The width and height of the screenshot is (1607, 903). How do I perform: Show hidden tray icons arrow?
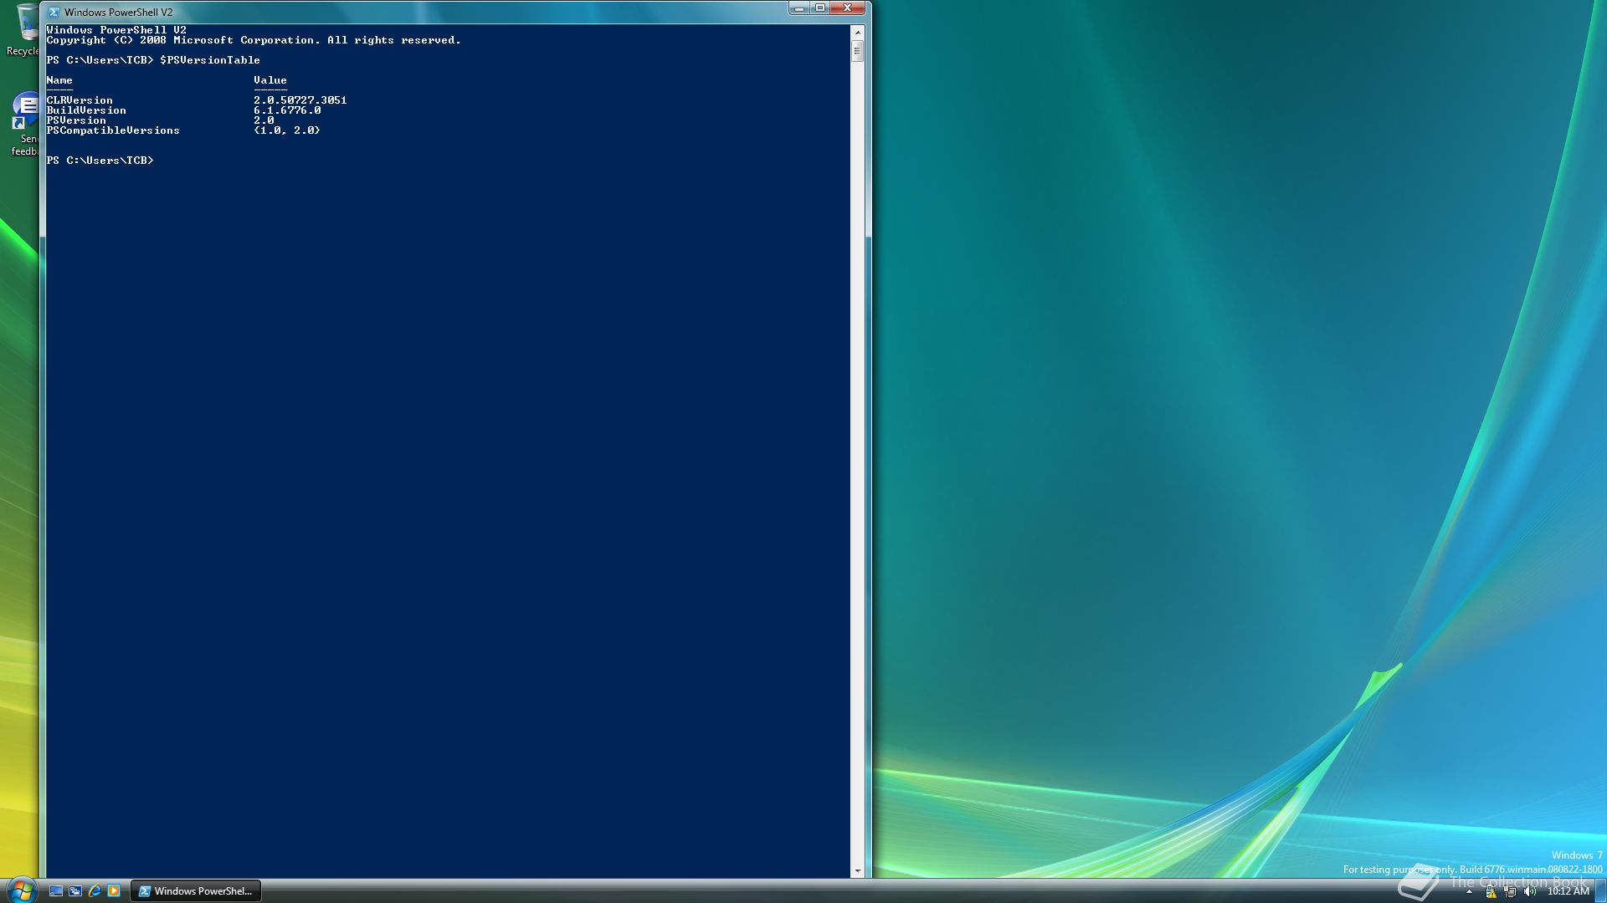click(x=1469, y=892)
